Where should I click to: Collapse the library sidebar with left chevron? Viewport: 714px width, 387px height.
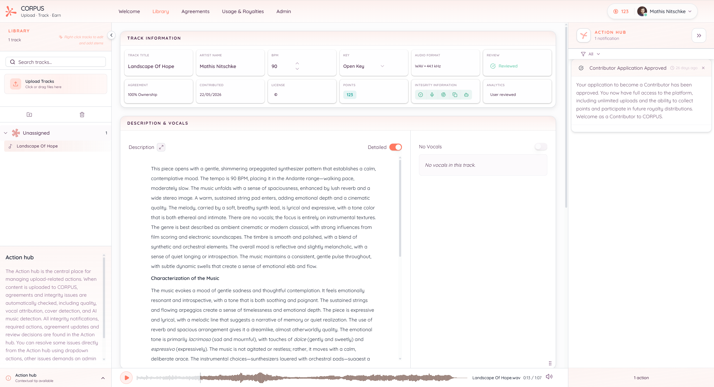point(111,35)
